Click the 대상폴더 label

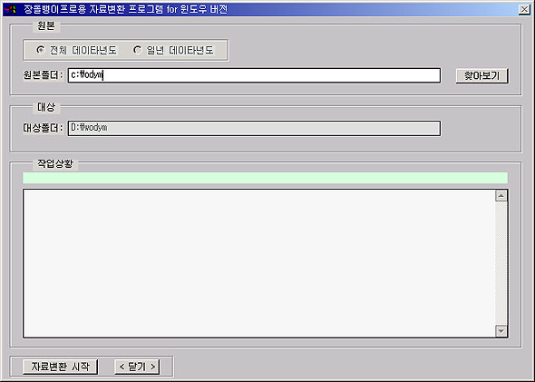pyautogui.click(x=43, y=128)
